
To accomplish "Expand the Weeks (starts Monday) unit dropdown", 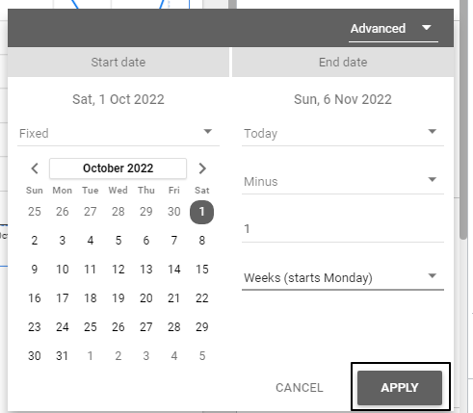I will coord(343,277).
